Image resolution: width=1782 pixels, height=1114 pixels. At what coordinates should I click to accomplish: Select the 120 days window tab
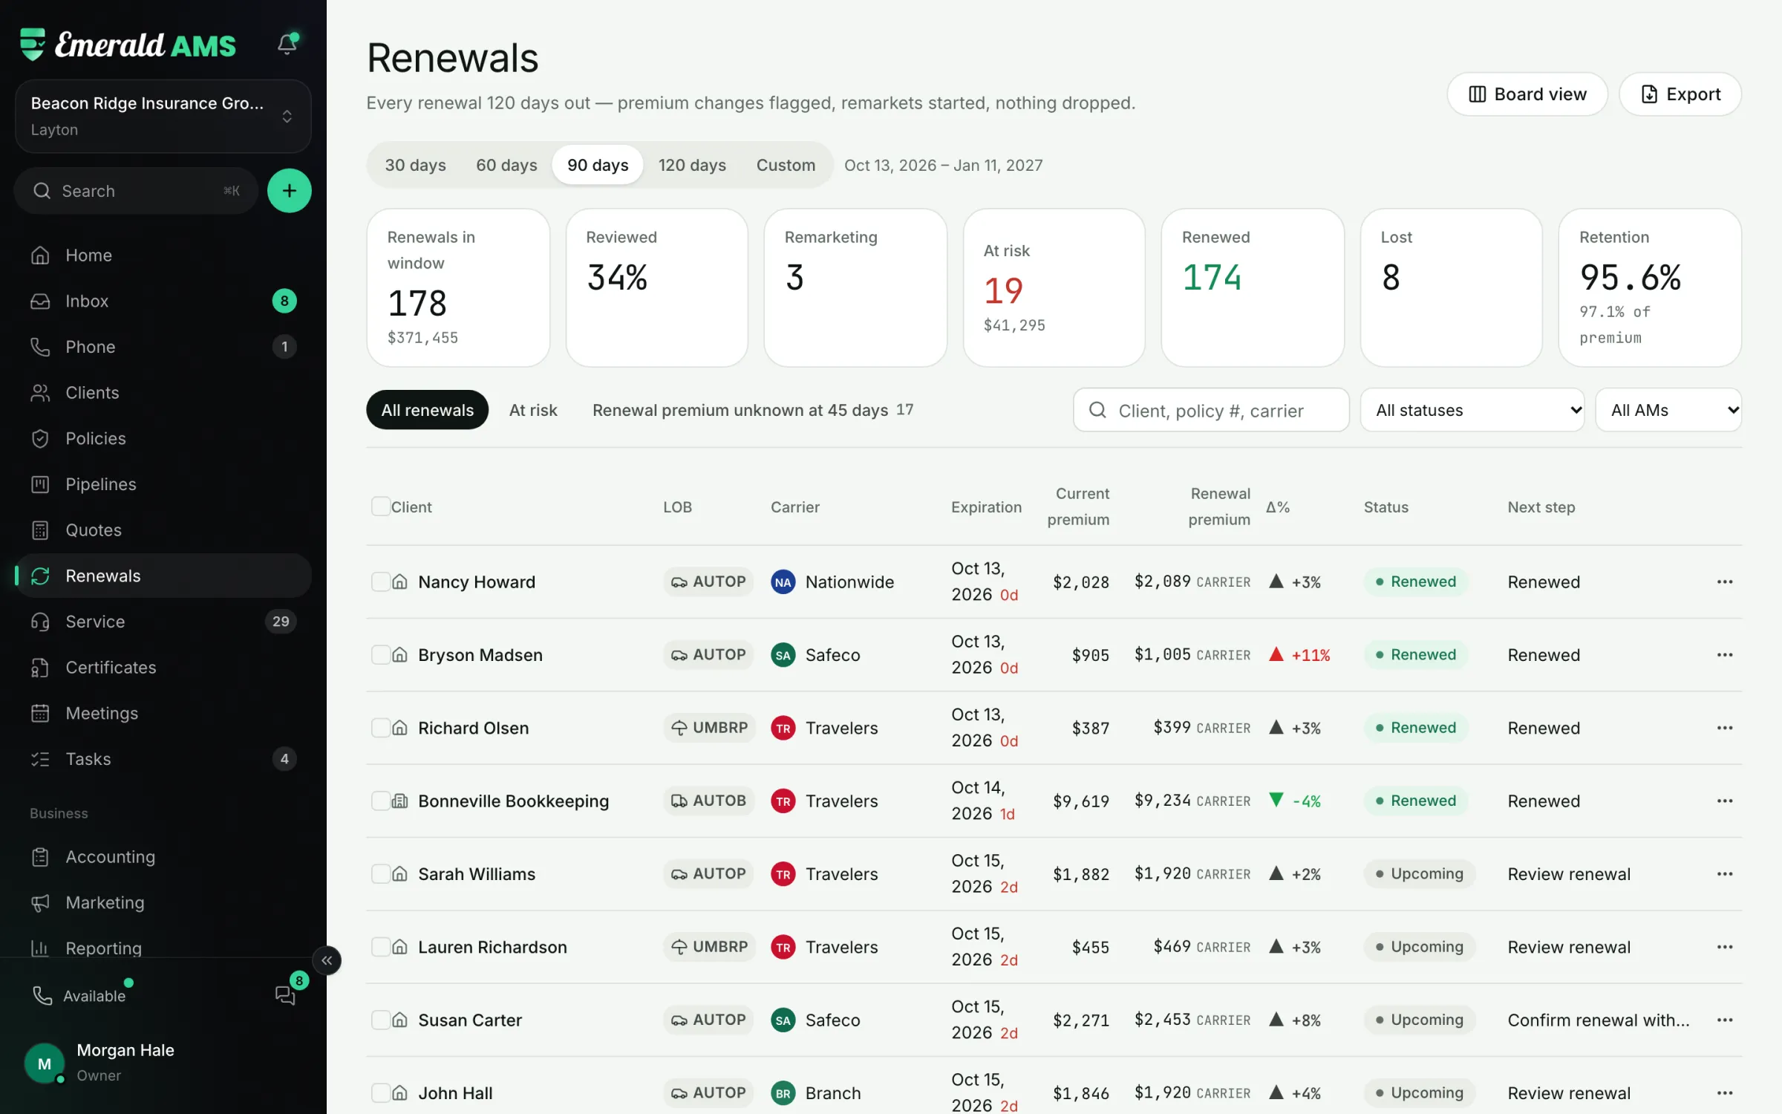point(692,165)
